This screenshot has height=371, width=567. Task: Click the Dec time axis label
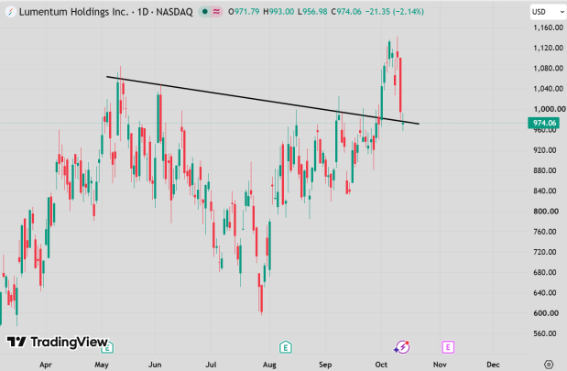[493, 365]
